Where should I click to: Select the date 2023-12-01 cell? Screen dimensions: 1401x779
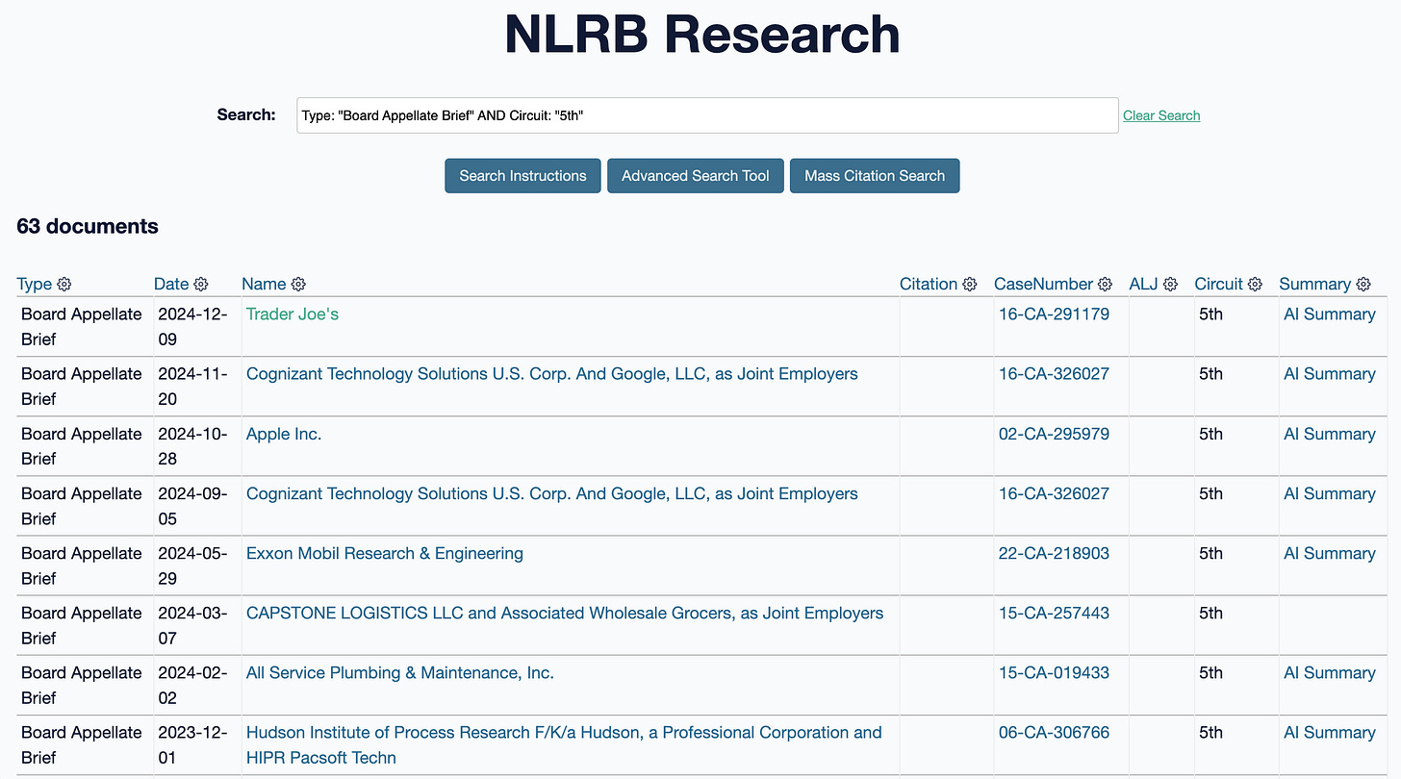pyautogui.click(x=196, y=744)
